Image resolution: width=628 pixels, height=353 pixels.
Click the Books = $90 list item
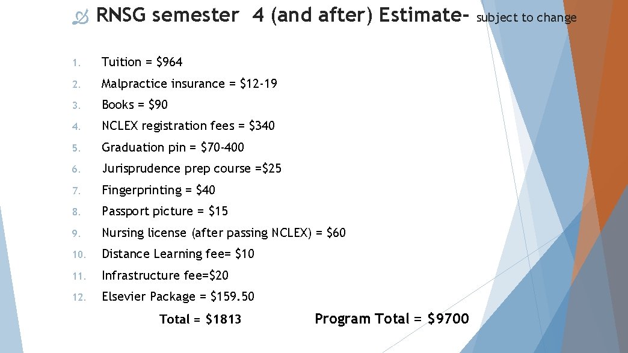pyautogui.click(x=135, y=105)
